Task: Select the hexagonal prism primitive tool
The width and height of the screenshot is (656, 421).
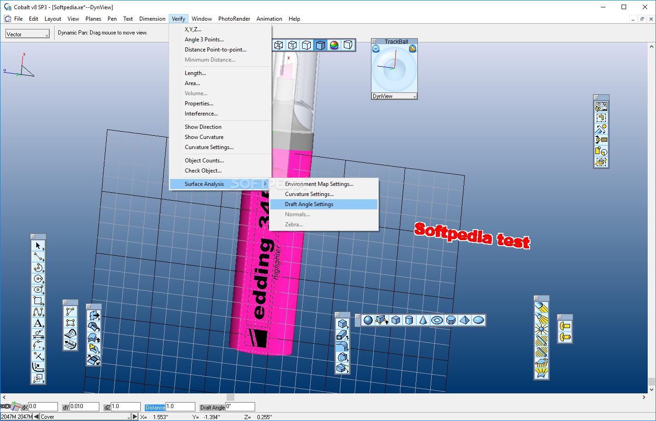Action: pos(451,320)
